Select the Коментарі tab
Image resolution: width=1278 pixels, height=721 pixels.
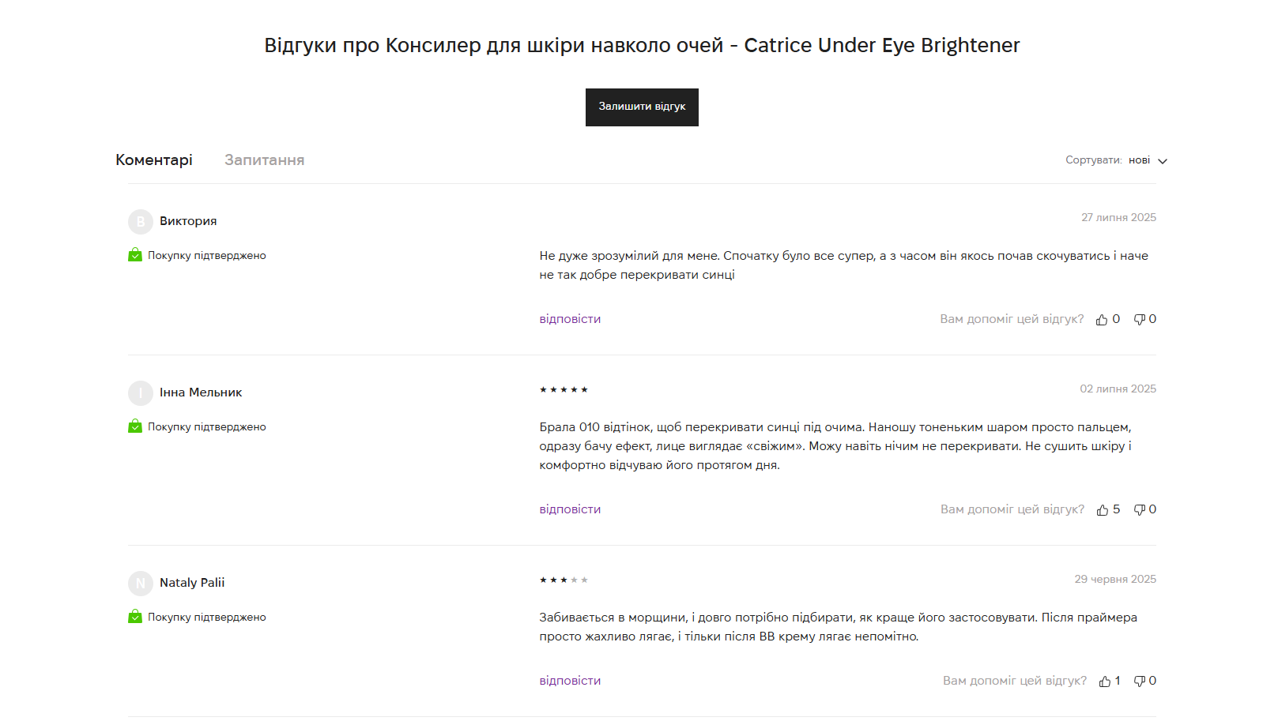(x=154, y=160)
